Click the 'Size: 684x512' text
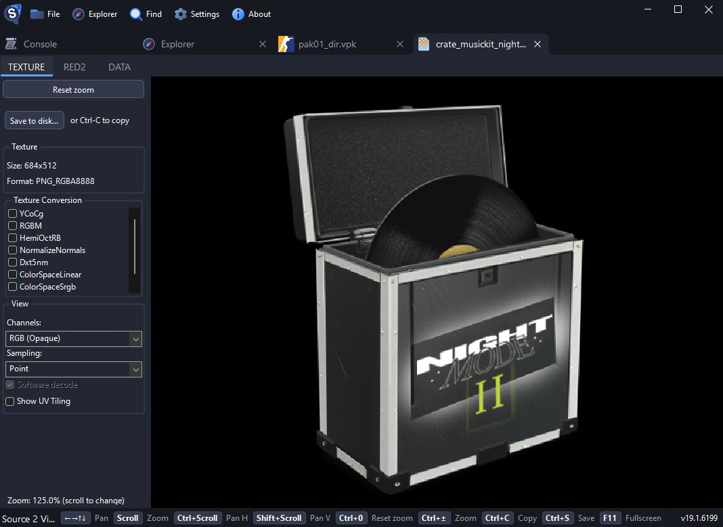This screenshot has height=527, width=723. pos(32,165)
